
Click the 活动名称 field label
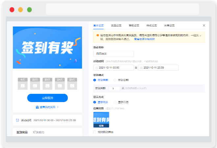point(98,48)
